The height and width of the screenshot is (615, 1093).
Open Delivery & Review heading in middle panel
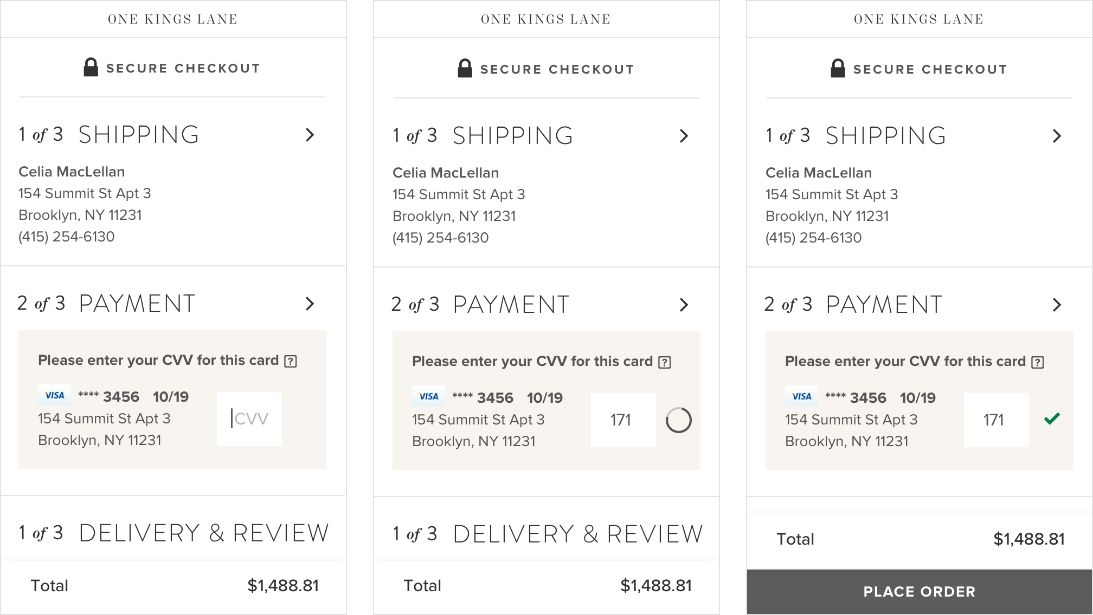pos(548,534)
